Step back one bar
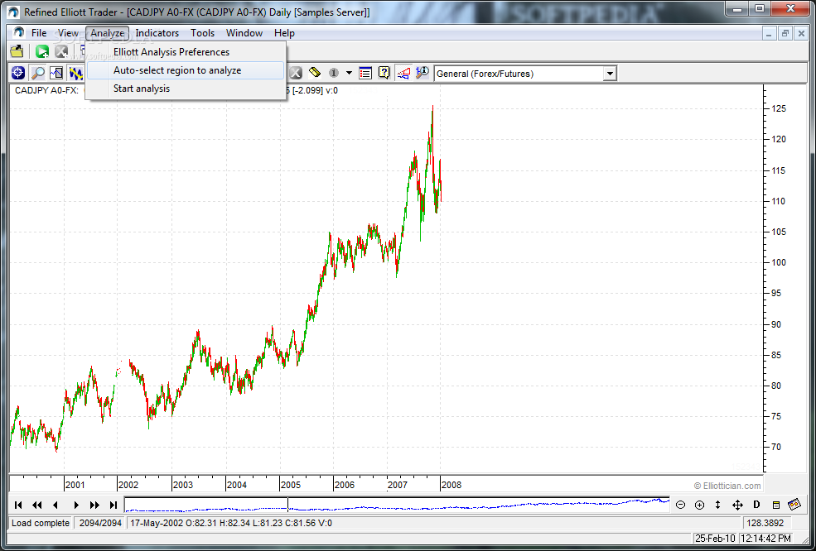 pyautogui.click(x=56, y=504)
